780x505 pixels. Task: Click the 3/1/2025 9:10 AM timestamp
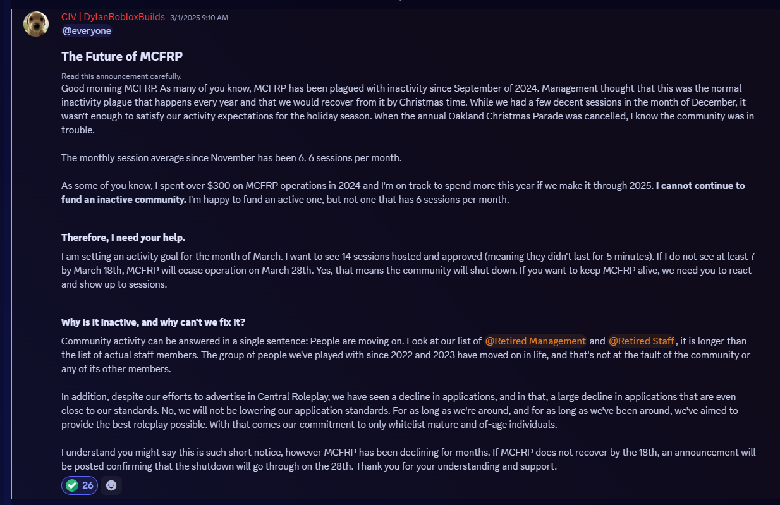[199, 18]
